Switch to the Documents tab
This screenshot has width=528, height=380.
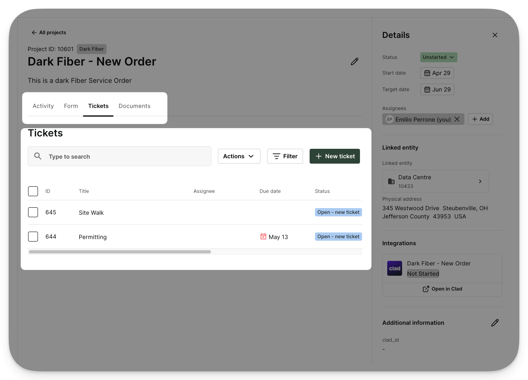135,106
